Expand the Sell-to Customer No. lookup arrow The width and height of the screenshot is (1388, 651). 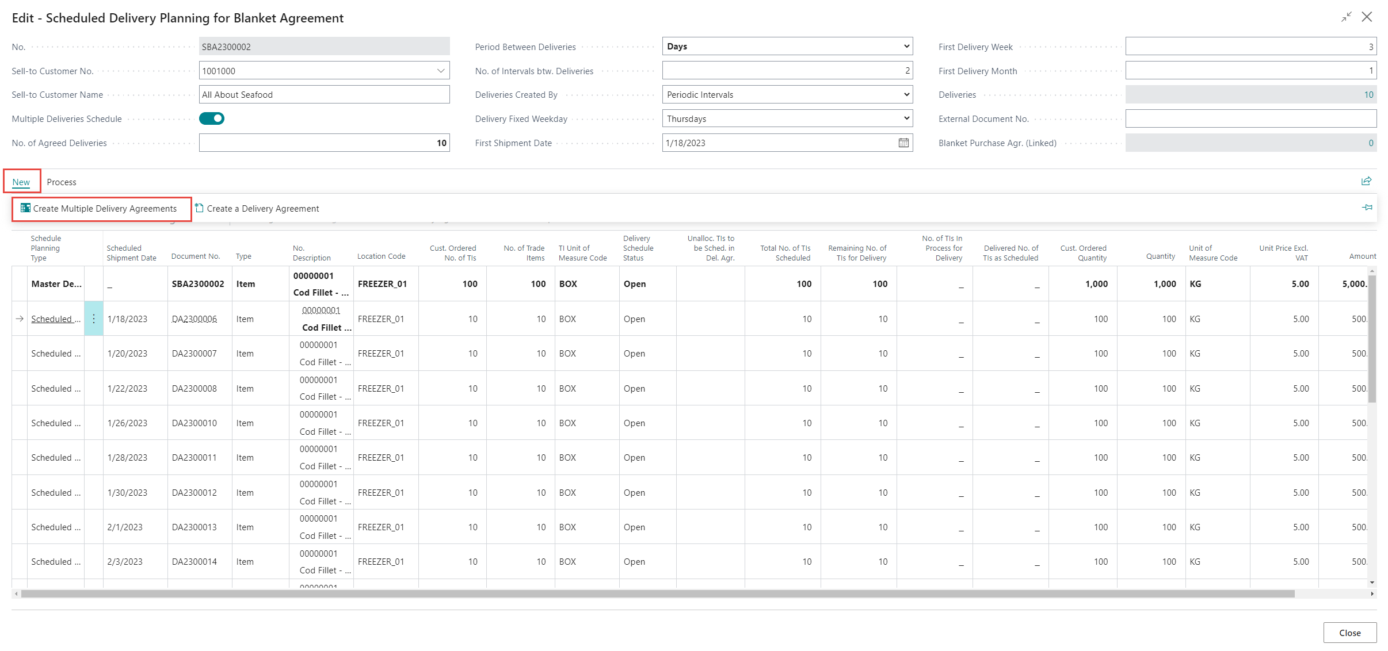[x=441, y=71]
